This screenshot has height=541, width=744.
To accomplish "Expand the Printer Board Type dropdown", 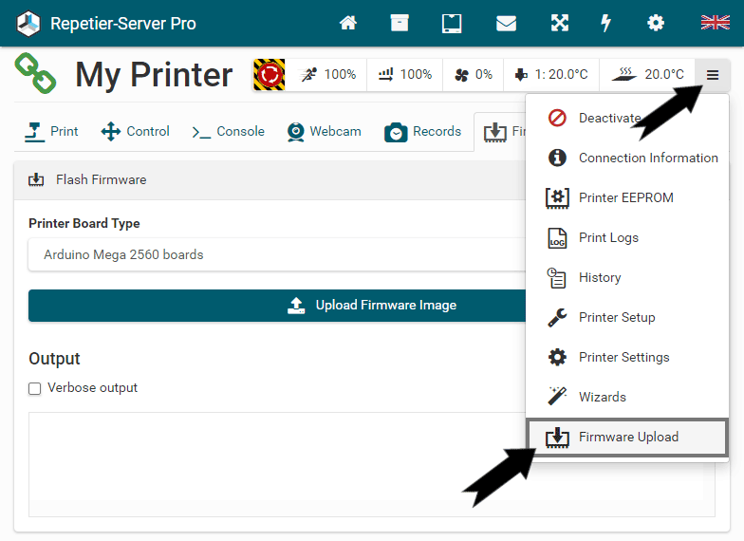I will (275, 254).
